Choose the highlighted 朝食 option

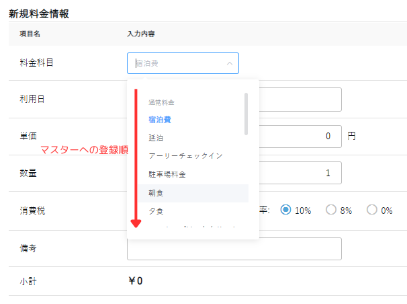click(155, 193)
